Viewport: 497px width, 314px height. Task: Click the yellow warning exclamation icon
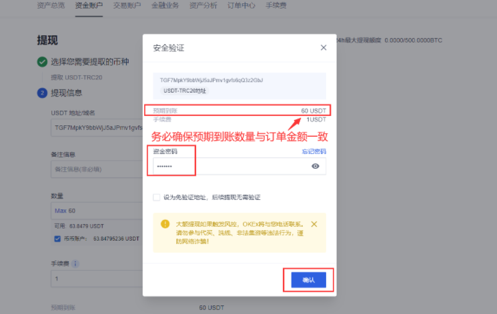click(x=165, y=224)
